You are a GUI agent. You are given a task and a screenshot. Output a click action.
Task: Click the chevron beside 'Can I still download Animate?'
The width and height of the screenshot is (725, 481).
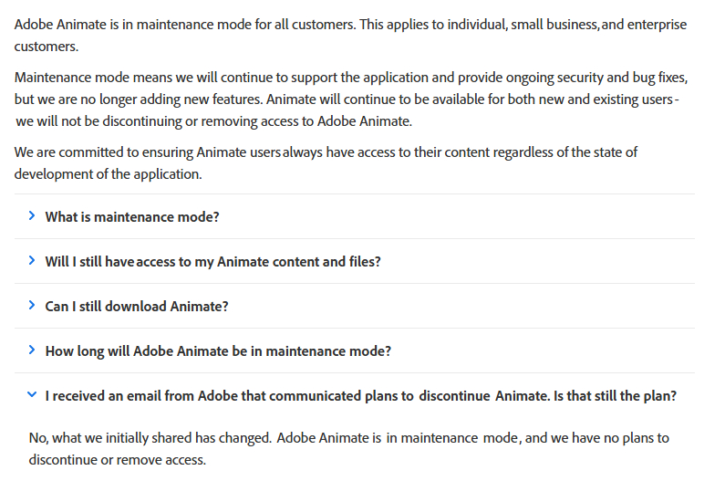(32, 306)
